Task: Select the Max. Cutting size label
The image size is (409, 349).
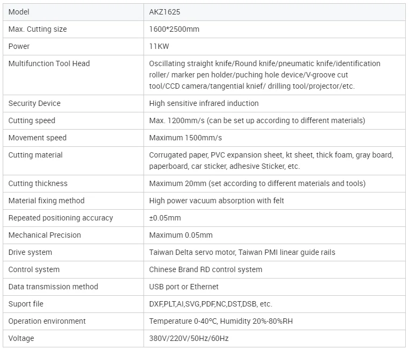Action: (38, 29)
